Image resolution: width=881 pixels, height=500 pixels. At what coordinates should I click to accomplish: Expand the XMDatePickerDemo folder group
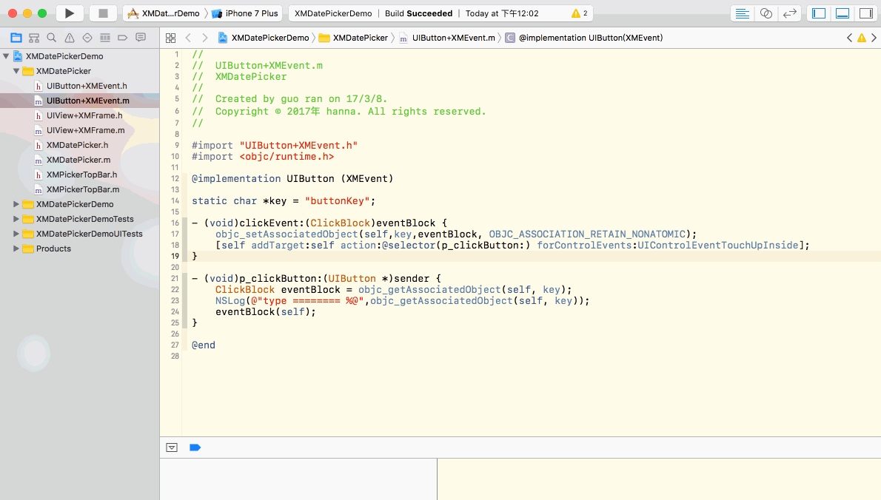(16, 204)
